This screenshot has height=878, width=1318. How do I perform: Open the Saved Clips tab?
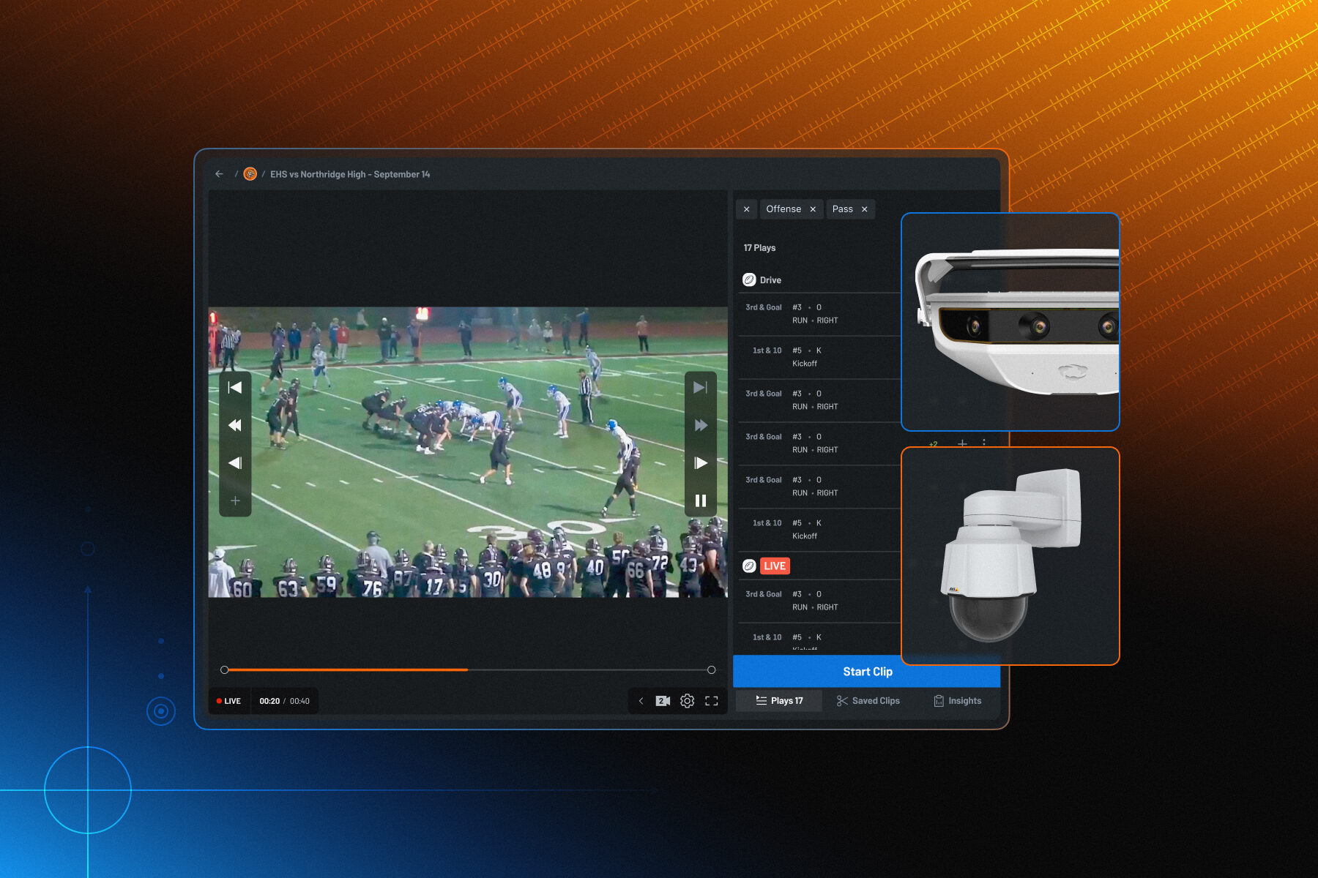[x=868, y=701]
